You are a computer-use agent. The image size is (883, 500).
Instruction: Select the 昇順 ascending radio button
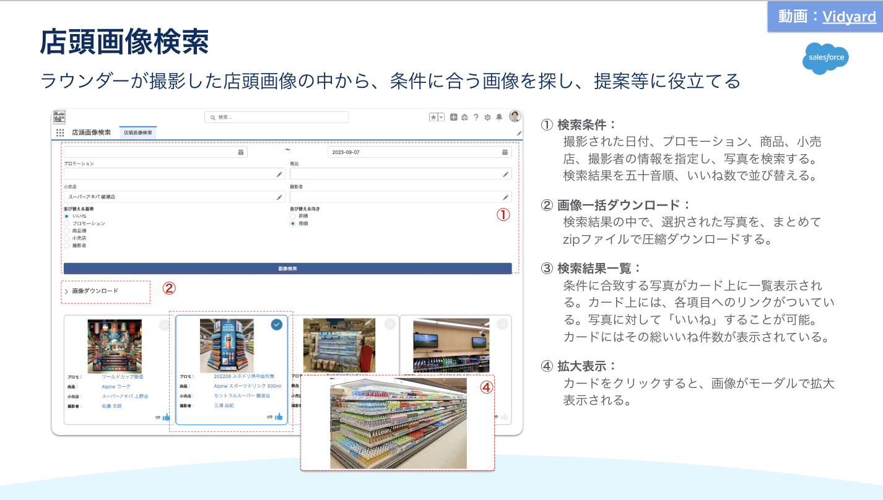pyautogui.click(x=293, y=216)
